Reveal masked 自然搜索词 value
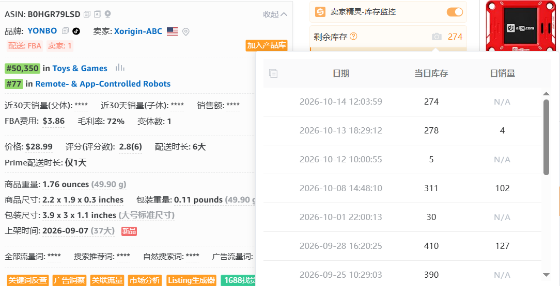The width and height of the screenshot is (560, 286). (x=193, y=257)
